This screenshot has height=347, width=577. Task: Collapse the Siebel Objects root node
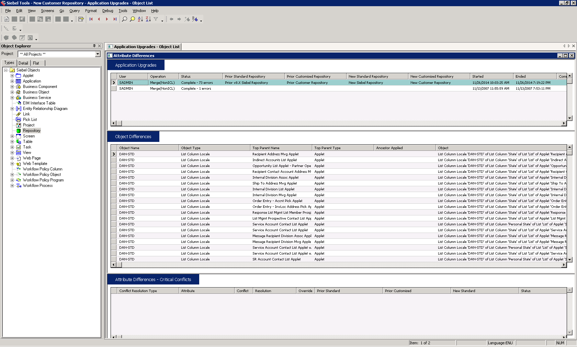6,70
